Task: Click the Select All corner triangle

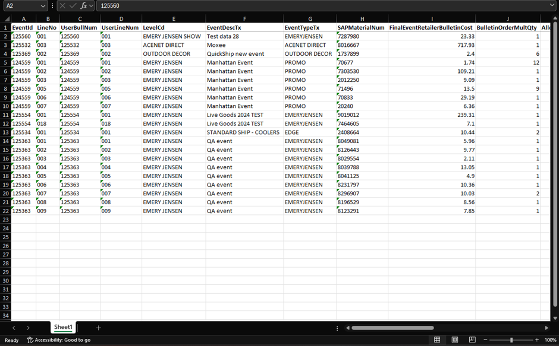Action: coord(6,19)
